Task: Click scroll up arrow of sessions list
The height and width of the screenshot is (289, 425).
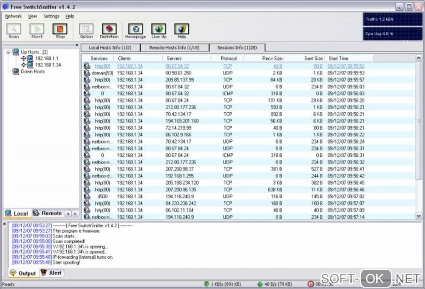Action: pyautogui.click(x=419, y=58)
